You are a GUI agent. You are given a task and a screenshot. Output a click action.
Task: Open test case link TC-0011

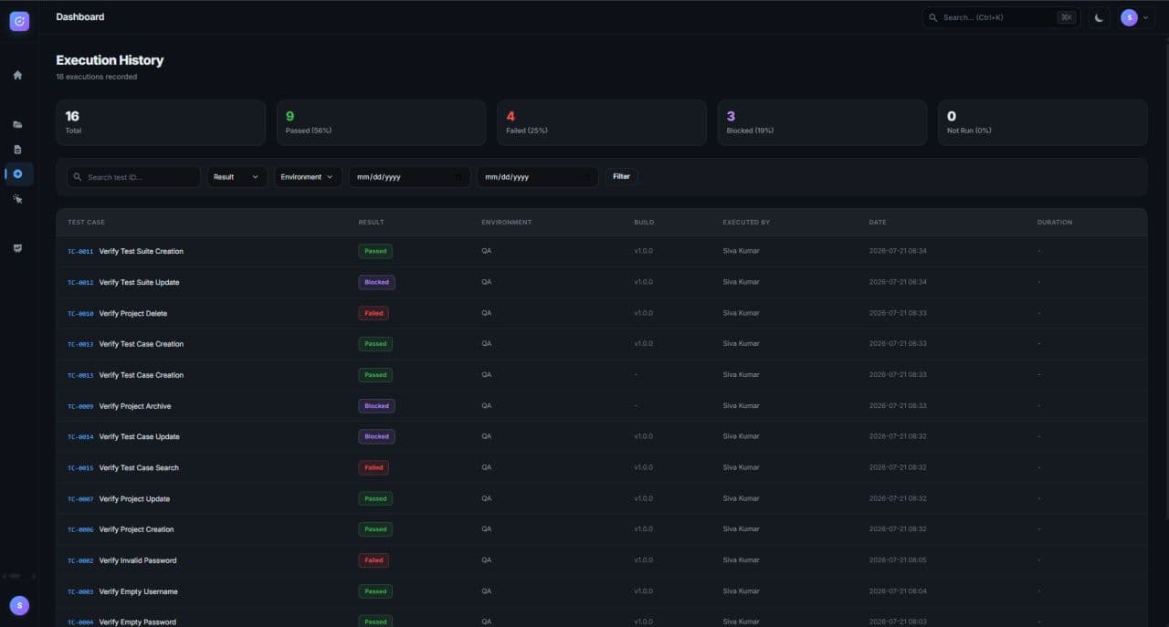pyautogui.click(x=80, y=252)
